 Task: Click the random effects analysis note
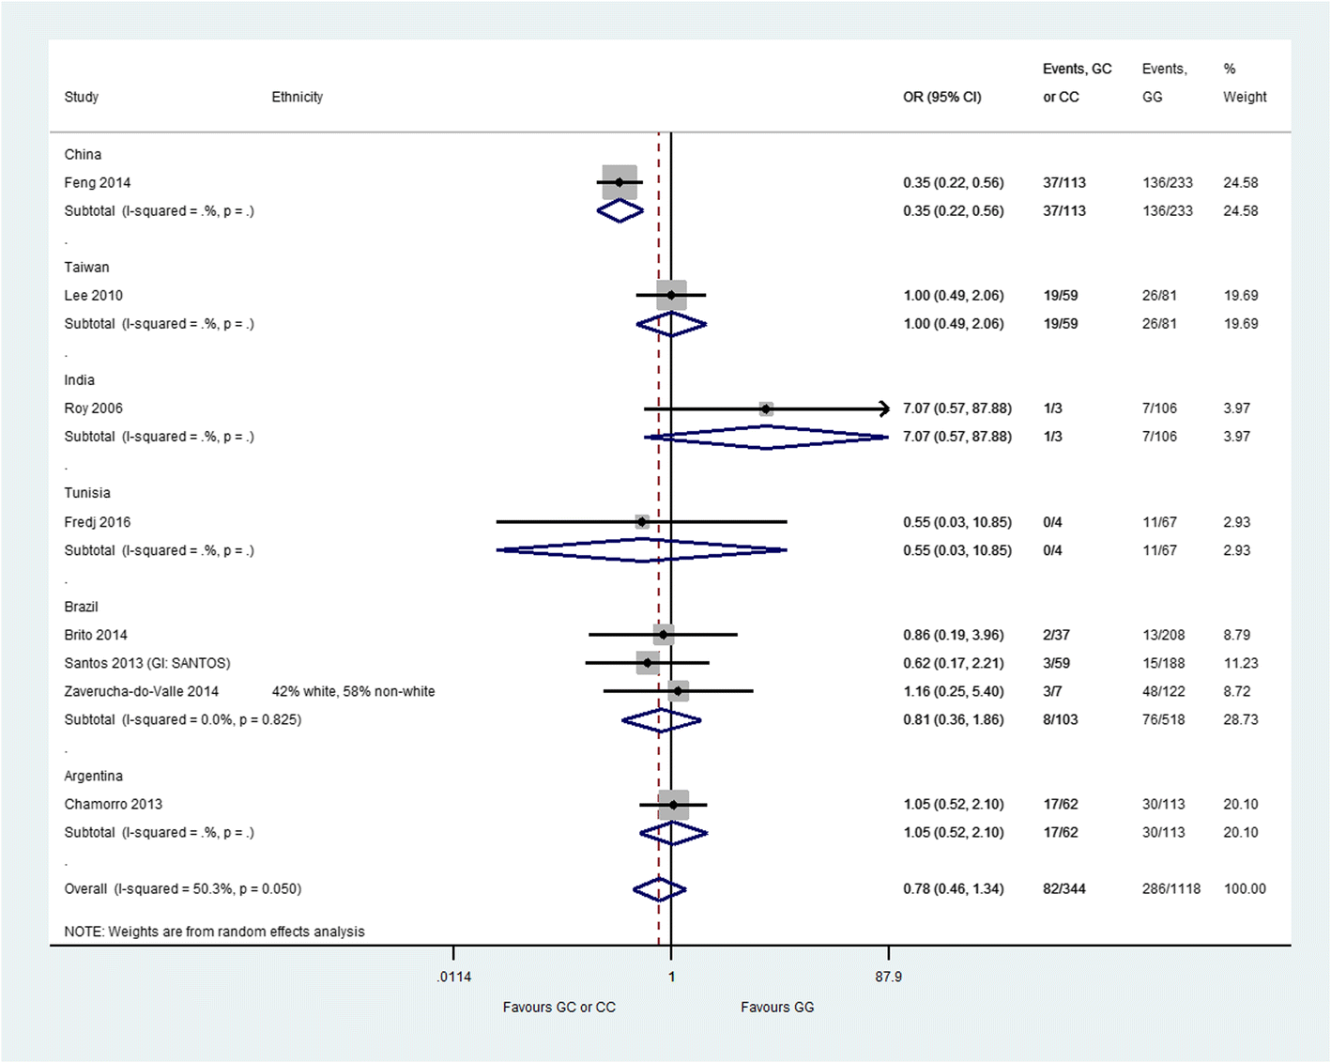[215, 932]
